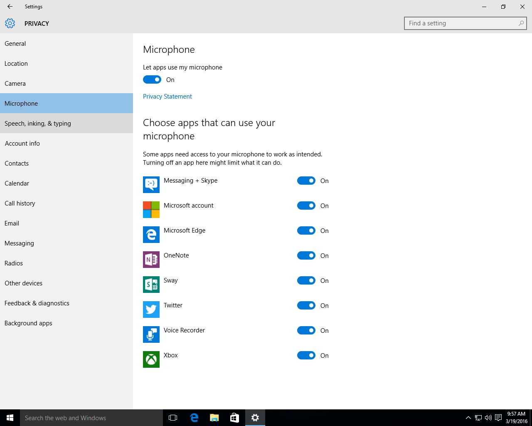Switch off microphone for Twitter
This screenshot has width=532, height=426.
306,305
